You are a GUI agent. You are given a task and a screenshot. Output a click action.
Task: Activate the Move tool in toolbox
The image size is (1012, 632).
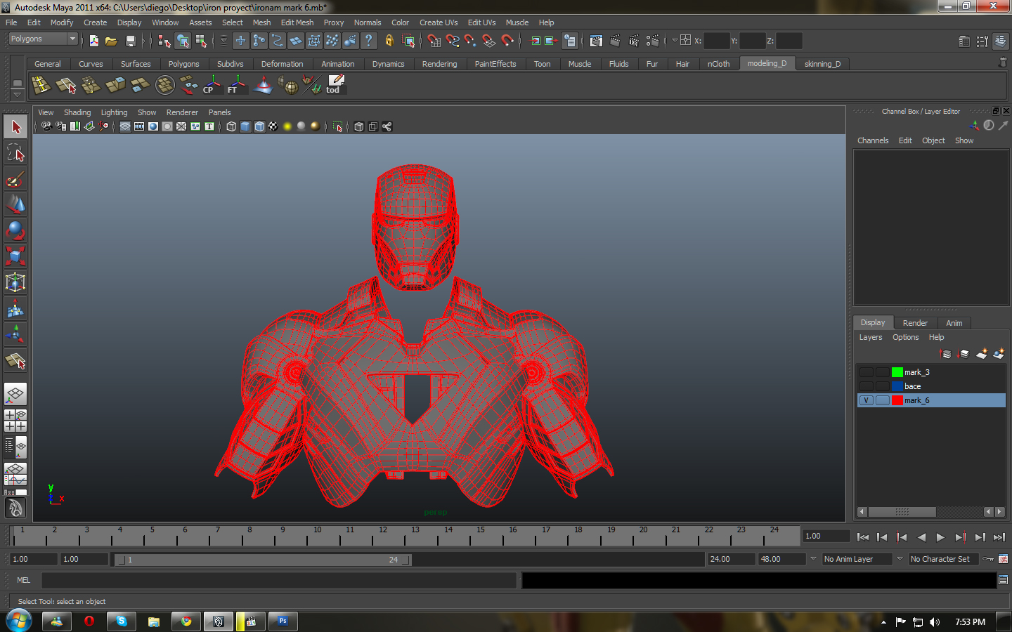[15, 205]
